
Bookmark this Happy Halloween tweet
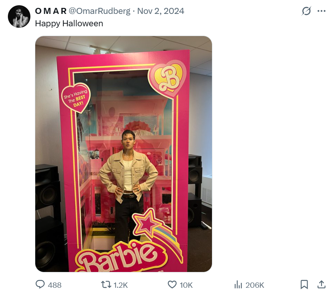304,284
